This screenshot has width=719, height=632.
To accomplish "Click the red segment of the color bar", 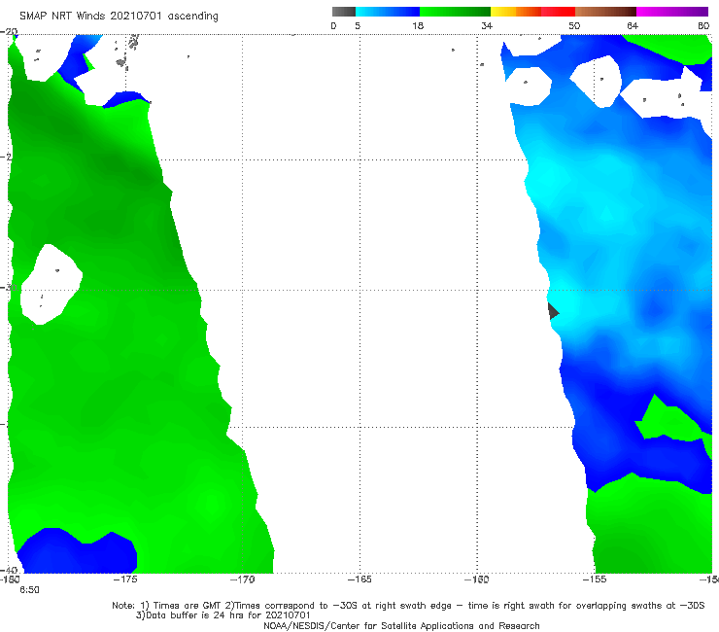I will (x=558, y=12).
